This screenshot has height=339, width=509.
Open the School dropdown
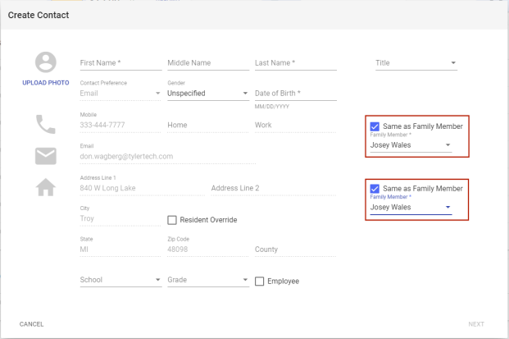click(120, 280)
